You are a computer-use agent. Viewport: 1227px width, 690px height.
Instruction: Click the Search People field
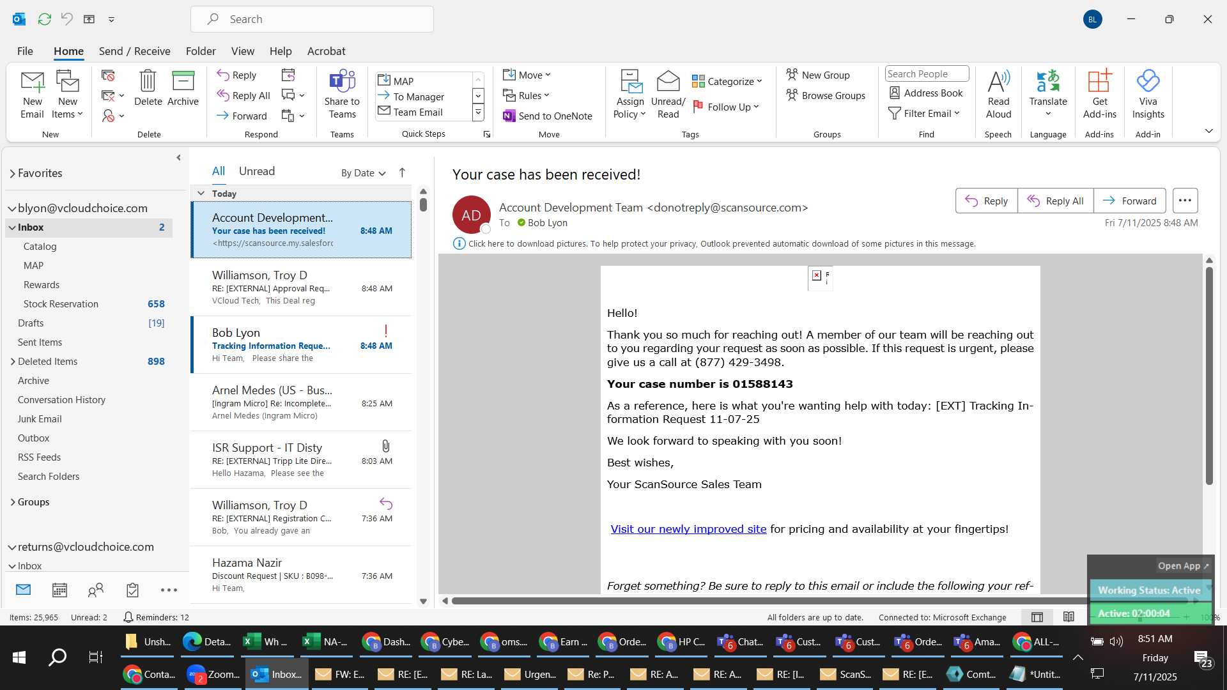(x=927, y=73)
